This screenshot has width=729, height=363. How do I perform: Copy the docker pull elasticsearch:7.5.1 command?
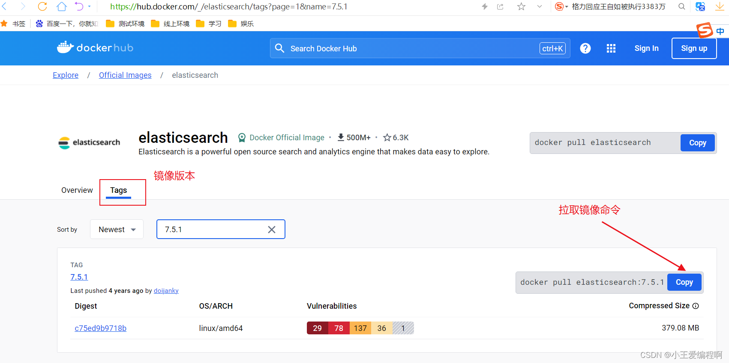click(684, 282)
